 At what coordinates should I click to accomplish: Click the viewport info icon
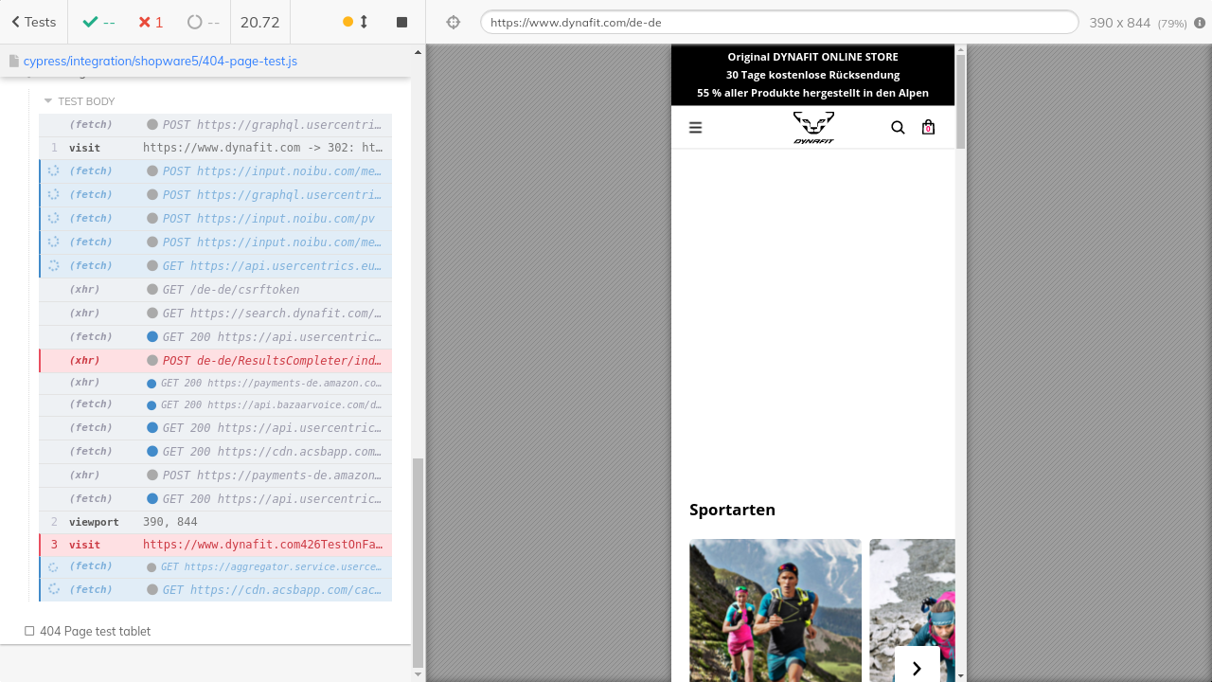coord(1200,23)
